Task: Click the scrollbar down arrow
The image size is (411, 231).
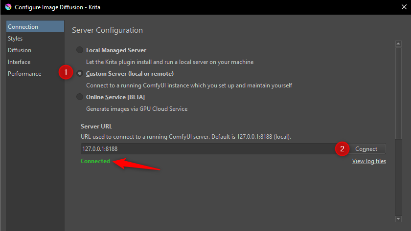Action: [398, 219]
